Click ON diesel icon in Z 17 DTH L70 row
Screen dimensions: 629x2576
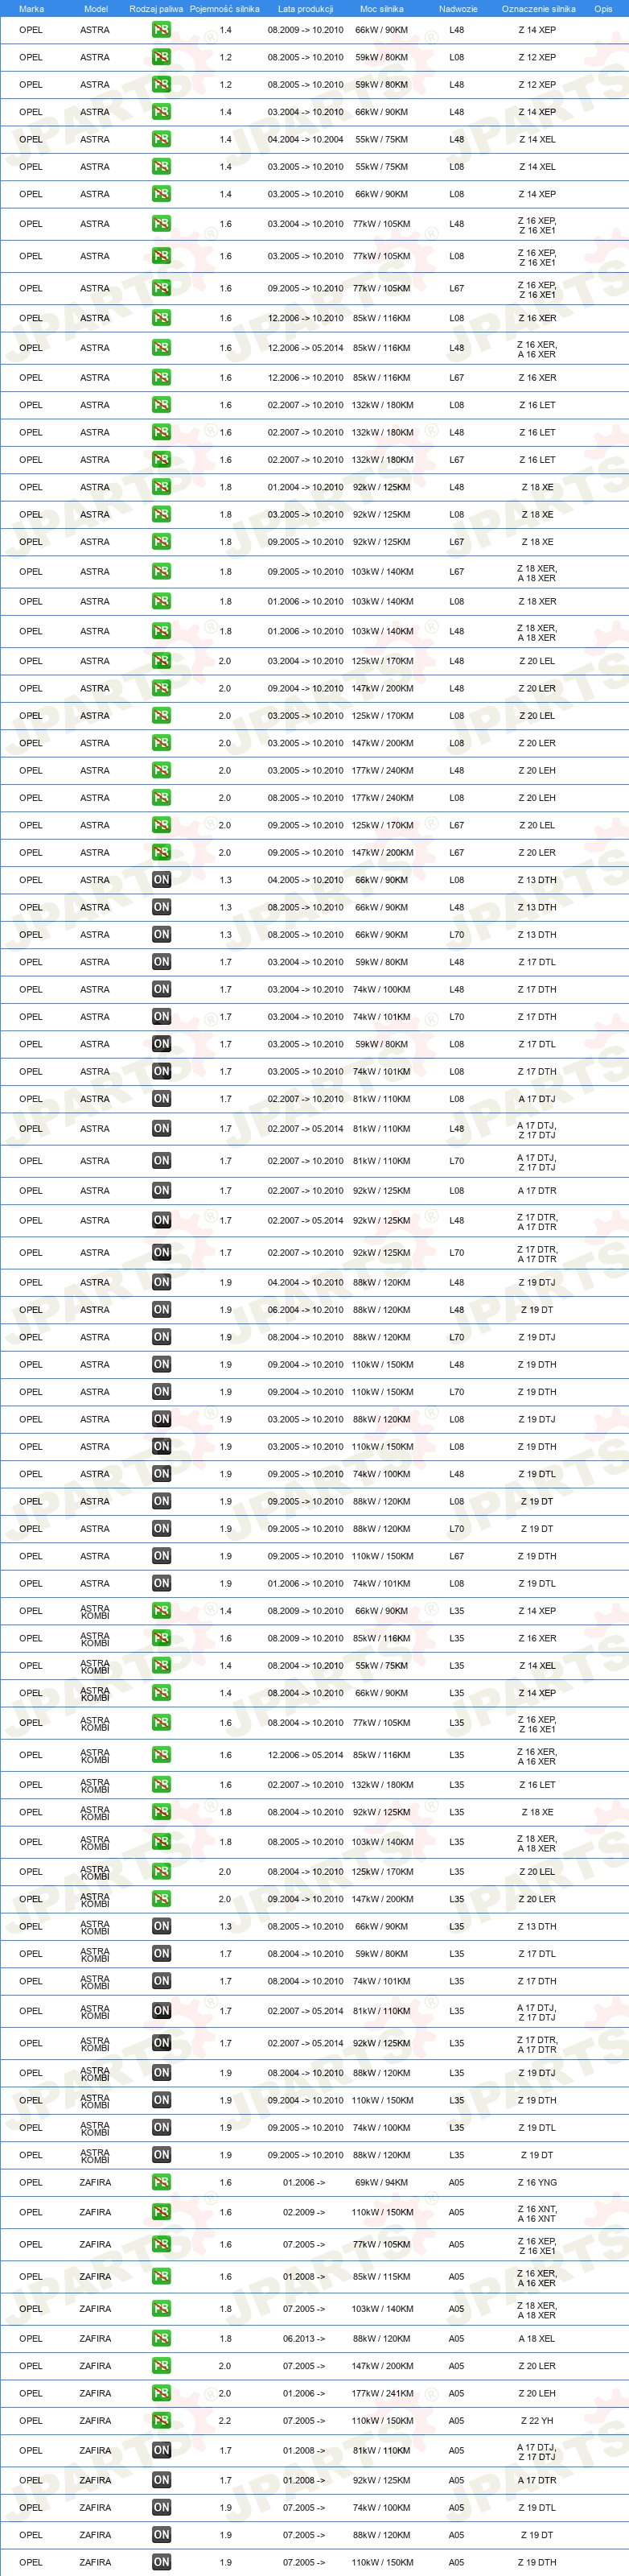(161, 1016)
